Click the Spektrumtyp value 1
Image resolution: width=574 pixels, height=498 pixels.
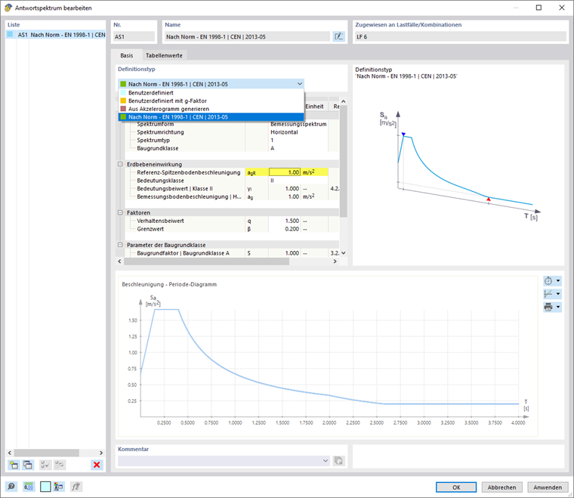298,141
